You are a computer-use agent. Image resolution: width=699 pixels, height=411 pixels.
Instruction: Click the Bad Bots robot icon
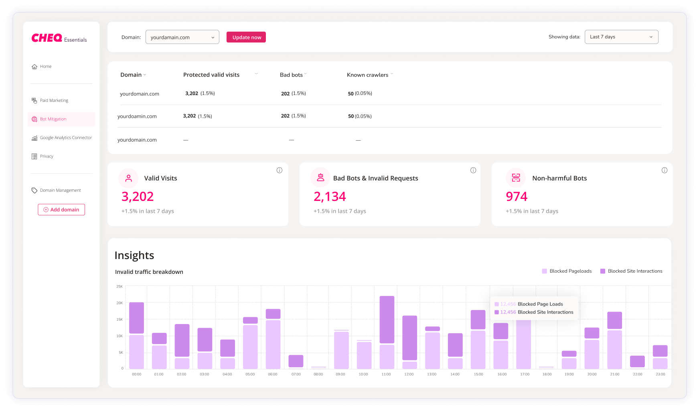coord(320,177)
